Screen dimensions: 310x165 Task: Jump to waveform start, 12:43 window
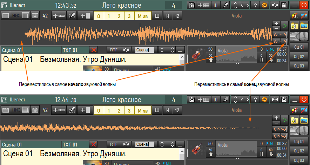click(276, 42)
